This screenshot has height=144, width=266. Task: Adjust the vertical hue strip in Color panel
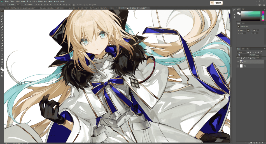point(263,16)
